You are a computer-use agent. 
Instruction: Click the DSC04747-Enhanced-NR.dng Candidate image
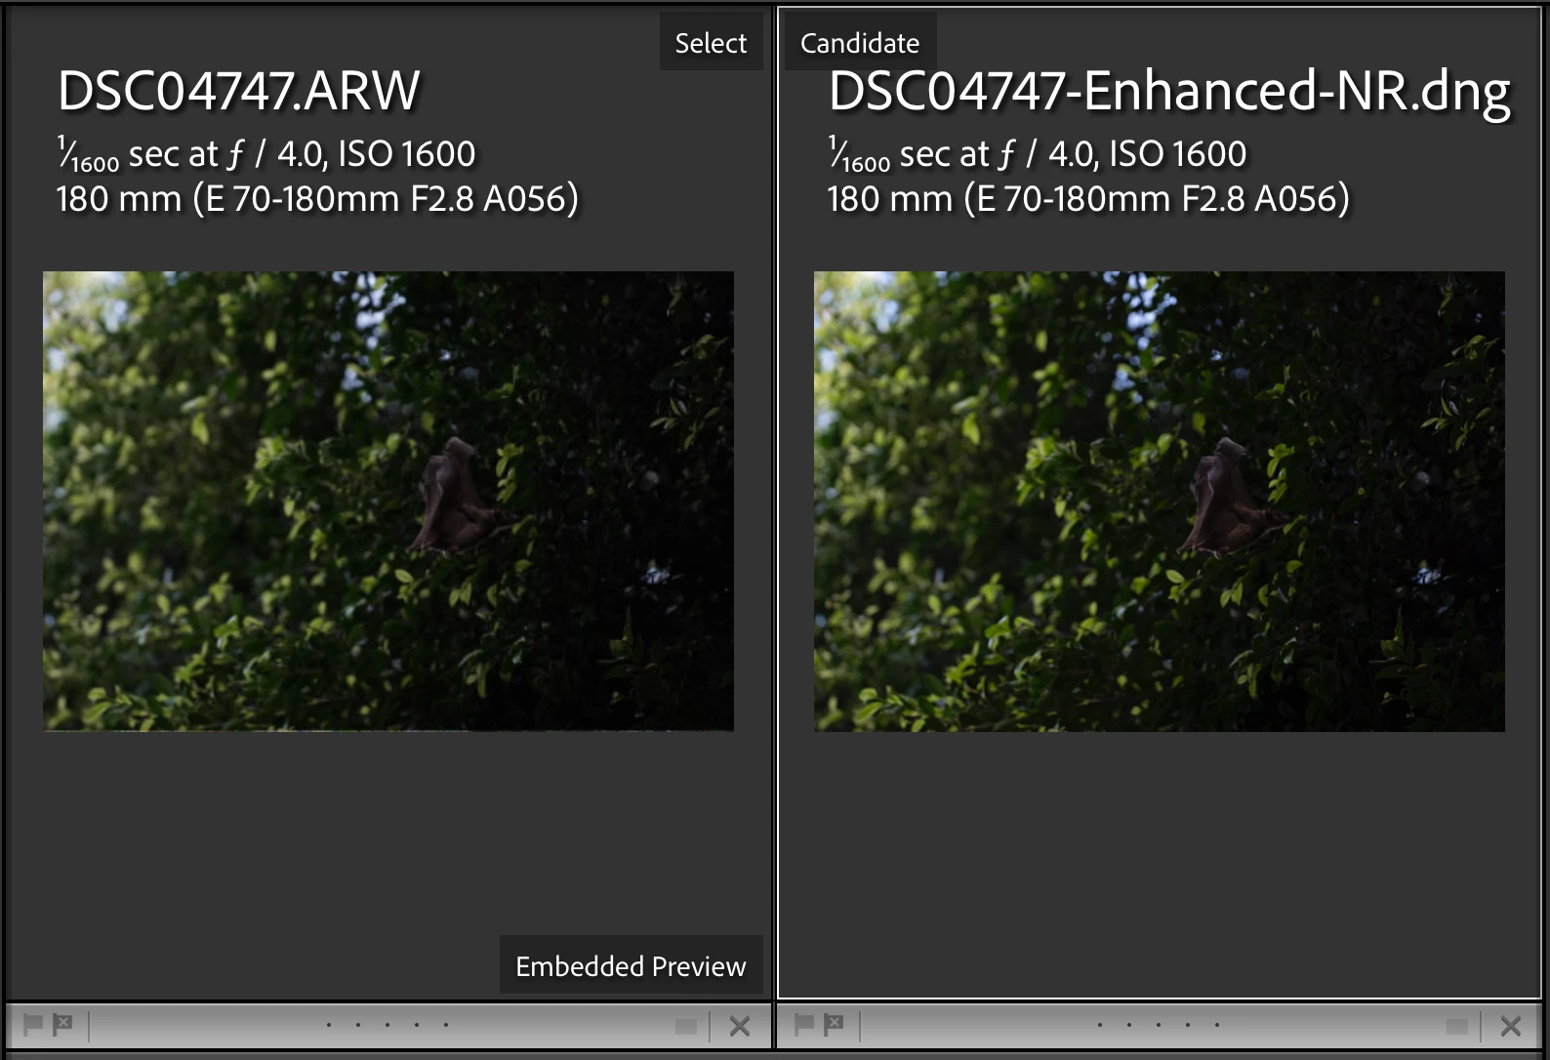1160,501
